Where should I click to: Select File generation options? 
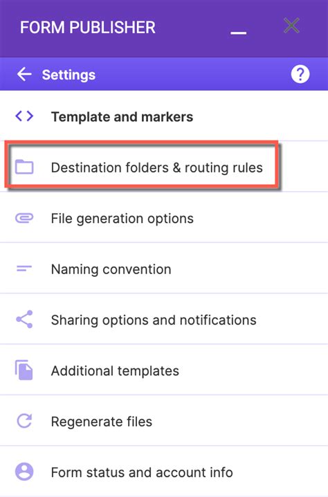[164, 217]
